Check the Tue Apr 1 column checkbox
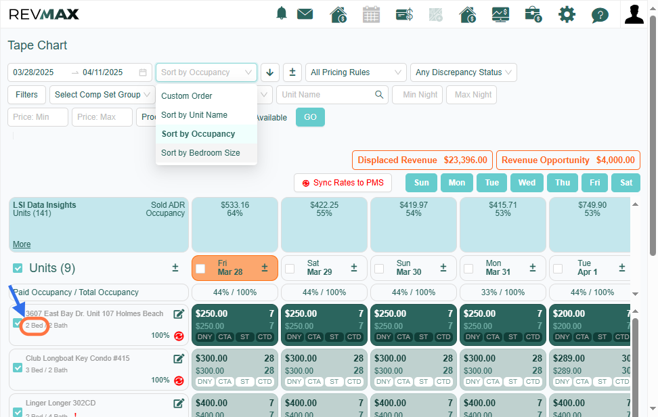 tap(558, 269)
